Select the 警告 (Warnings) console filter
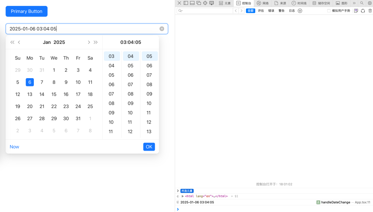 coord(282,11)
